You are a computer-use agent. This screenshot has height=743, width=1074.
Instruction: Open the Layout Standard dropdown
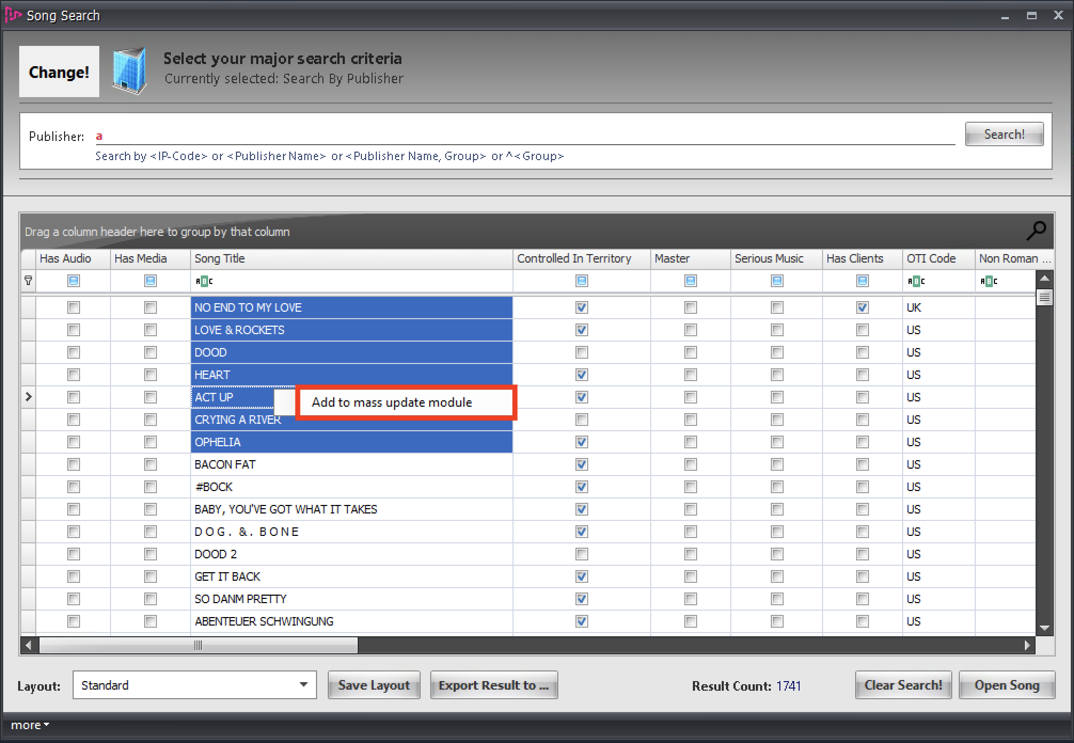point(303,685)
